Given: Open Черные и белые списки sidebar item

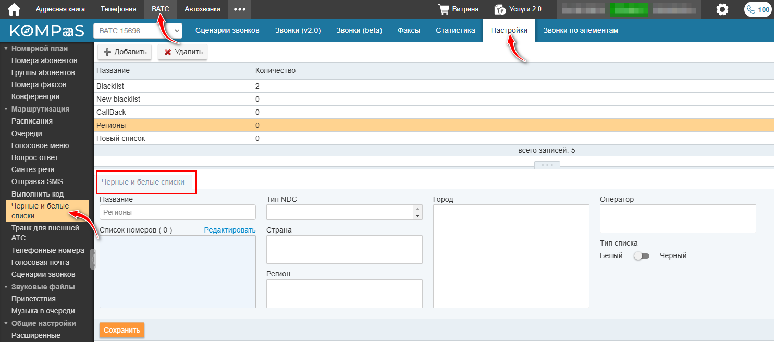Looking at the screenshot, I should tap(47, 211).
